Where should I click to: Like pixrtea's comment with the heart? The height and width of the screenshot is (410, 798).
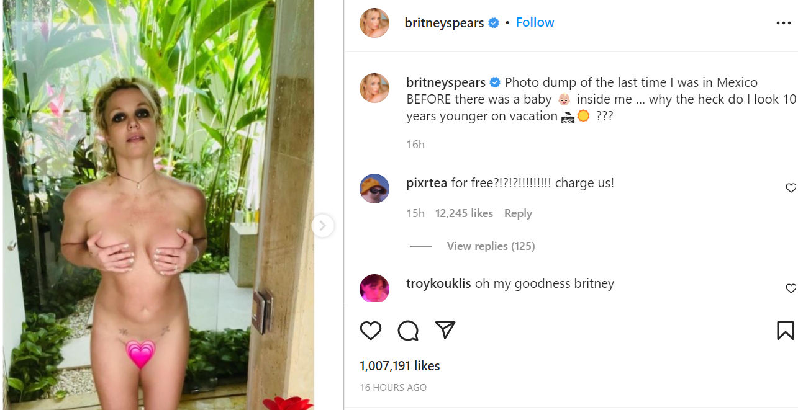click(x=791, y=188)
